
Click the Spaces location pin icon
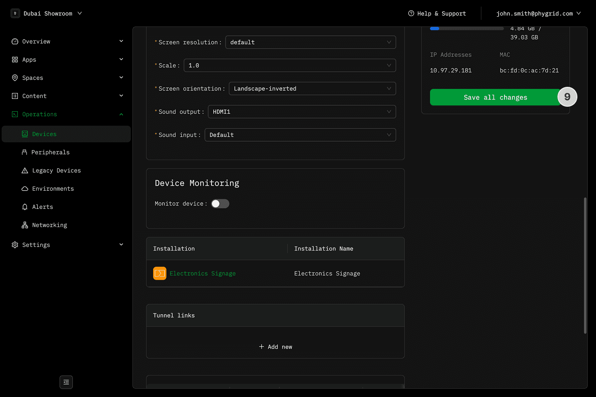15,78
